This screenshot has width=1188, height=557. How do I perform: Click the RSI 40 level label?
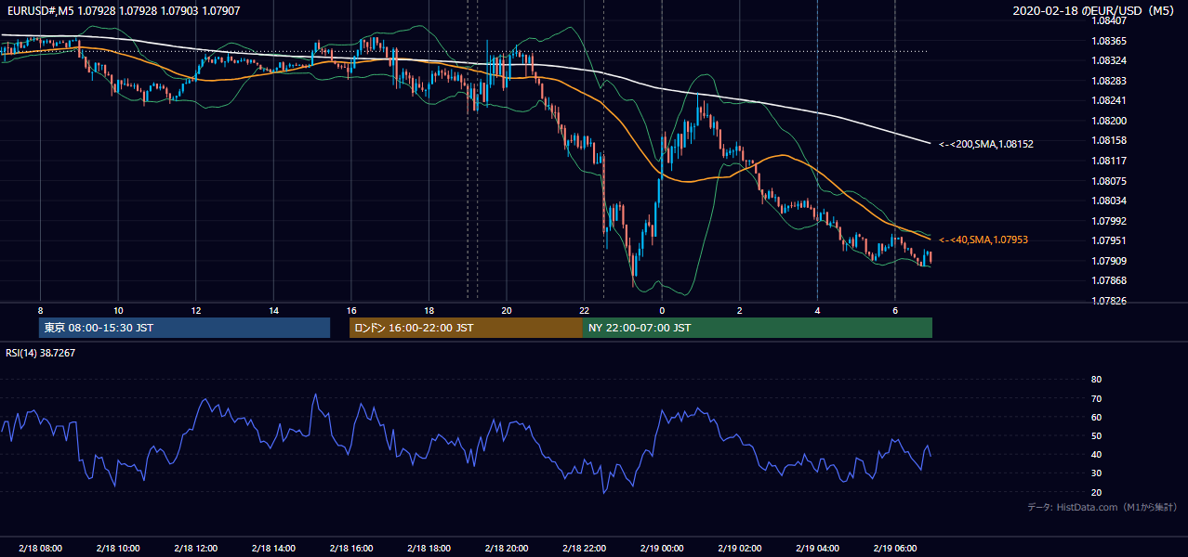(1096, 455)
